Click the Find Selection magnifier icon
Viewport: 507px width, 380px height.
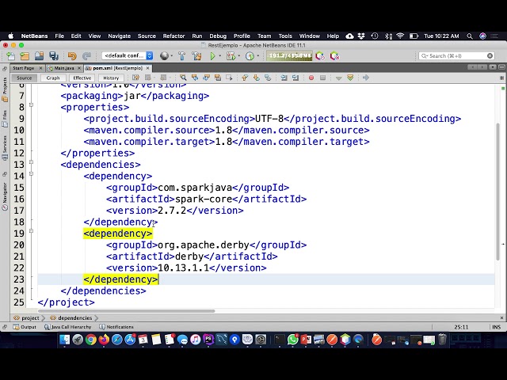(x=183, y=78)
